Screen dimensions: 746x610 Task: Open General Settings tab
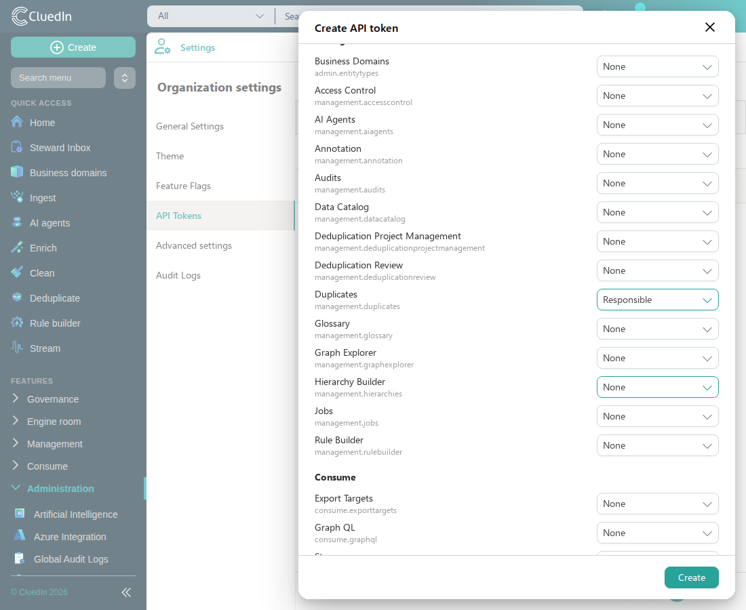point(221,126)
